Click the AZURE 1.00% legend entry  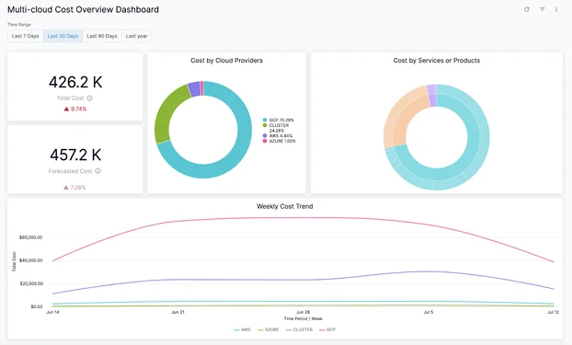point(279,141)
